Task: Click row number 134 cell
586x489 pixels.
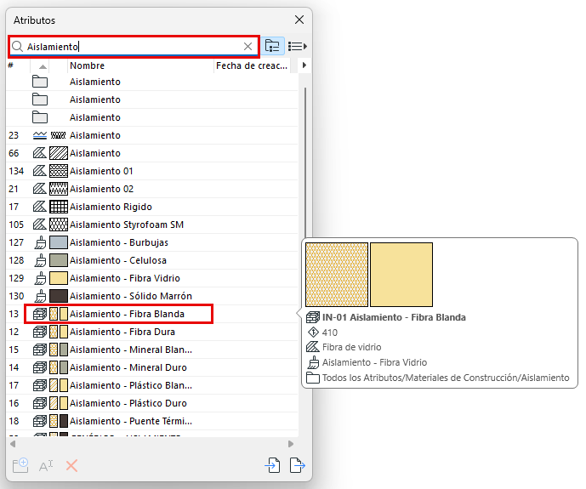Action: coord(16,171)
